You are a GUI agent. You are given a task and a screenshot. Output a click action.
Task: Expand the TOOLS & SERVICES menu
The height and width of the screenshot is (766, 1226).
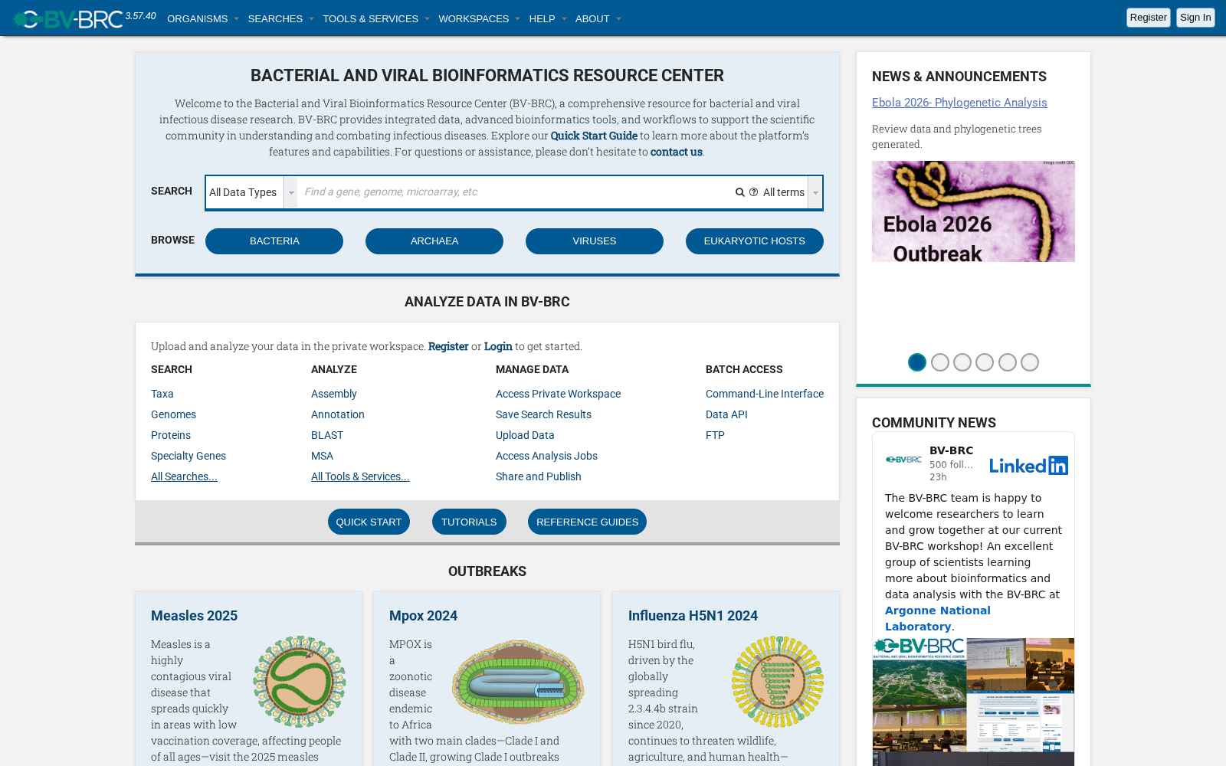click(x=376, y=18)
